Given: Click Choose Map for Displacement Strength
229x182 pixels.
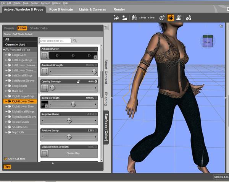Looking at the screenshot, I should point(73,153).
